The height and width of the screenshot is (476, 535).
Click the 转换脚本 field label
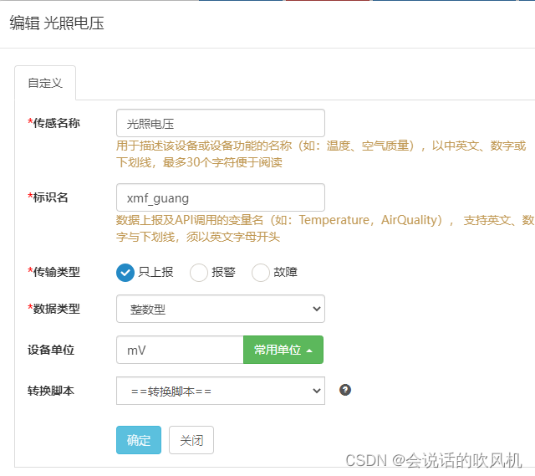point(51,391)
